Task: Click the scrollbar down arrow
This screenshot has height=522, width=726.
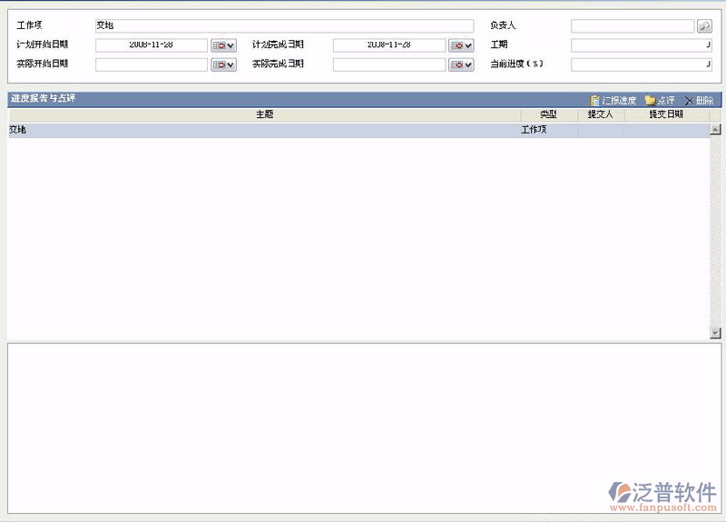Action: tap(715, 332)
